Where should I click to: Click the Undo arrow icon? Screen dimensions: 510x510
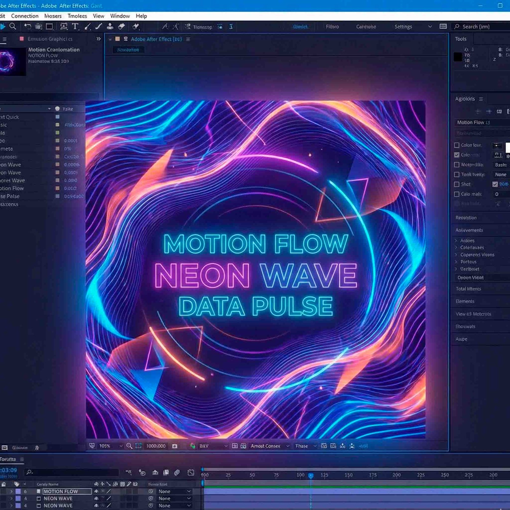[x=28, y=26]
